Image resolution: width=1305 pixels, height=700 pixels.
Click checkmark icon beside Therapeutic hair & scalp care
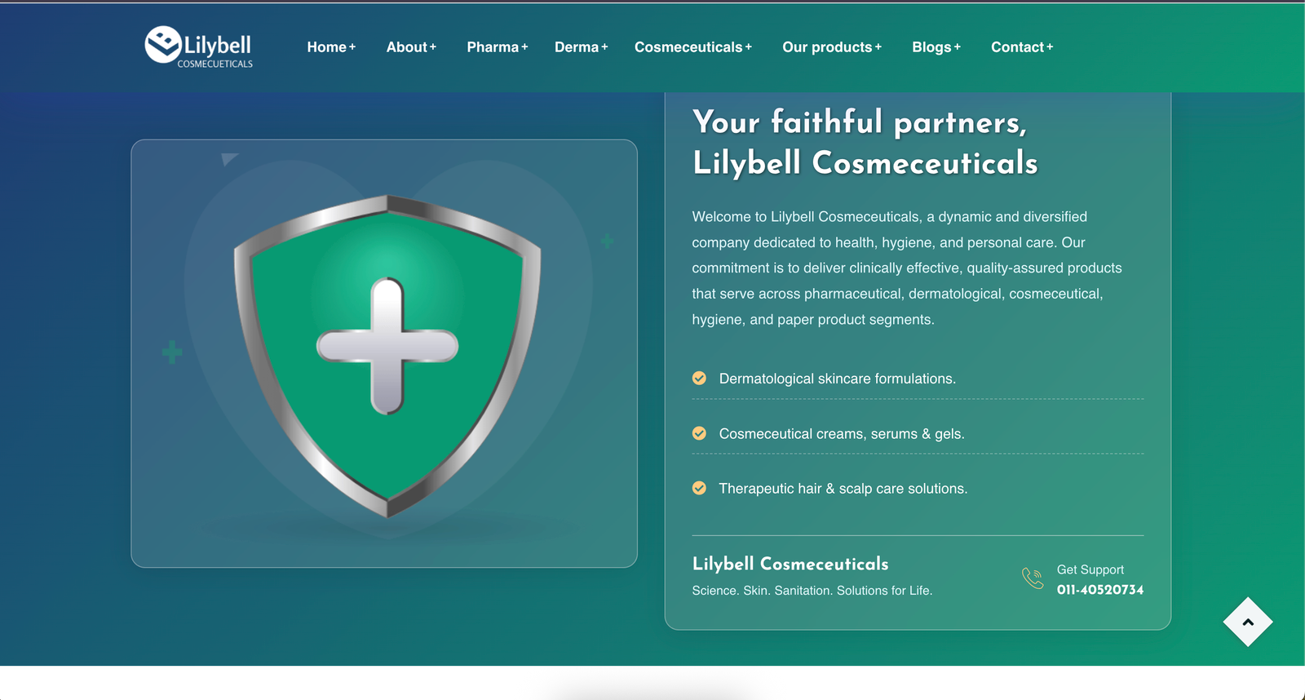pyautogui.click(x=699, y=488)
